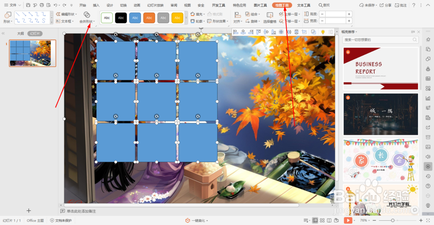Click the 未保存 cloud save status

[368, 5]
